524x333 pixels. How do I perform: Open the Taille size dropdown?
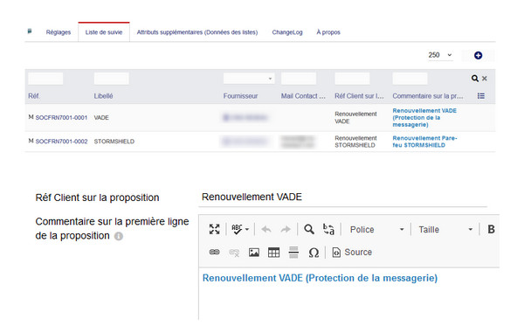tap(445, 229)
